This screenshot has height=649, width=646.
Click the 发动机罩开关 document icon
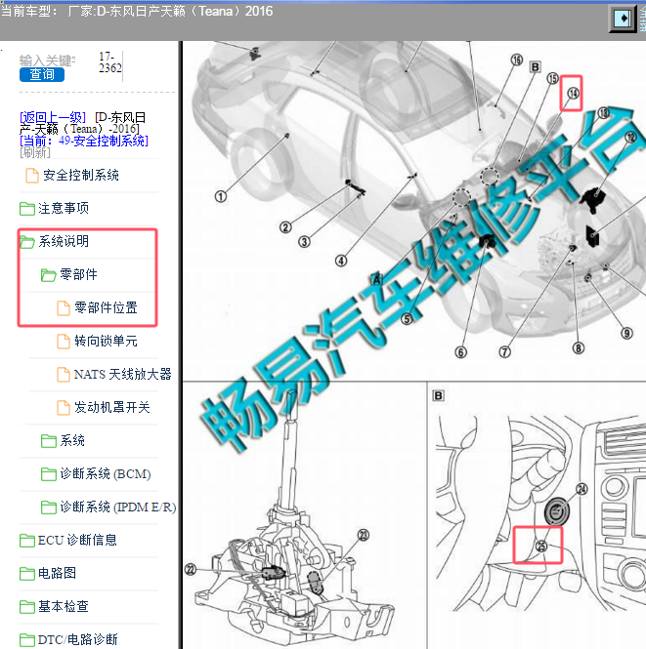pos(63,407)
